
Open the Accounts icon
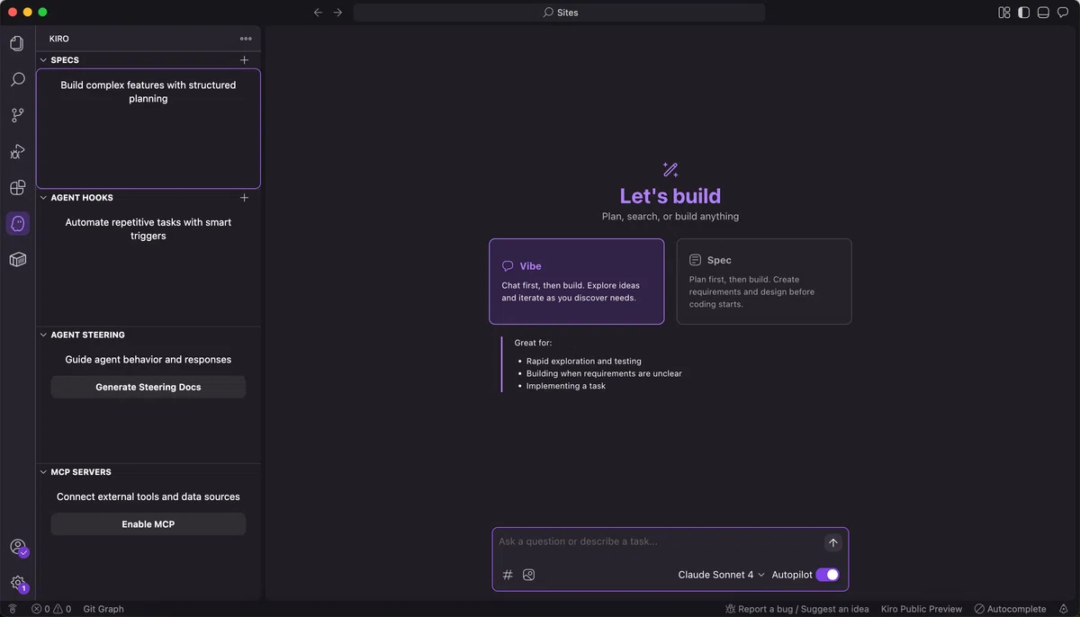17,547
